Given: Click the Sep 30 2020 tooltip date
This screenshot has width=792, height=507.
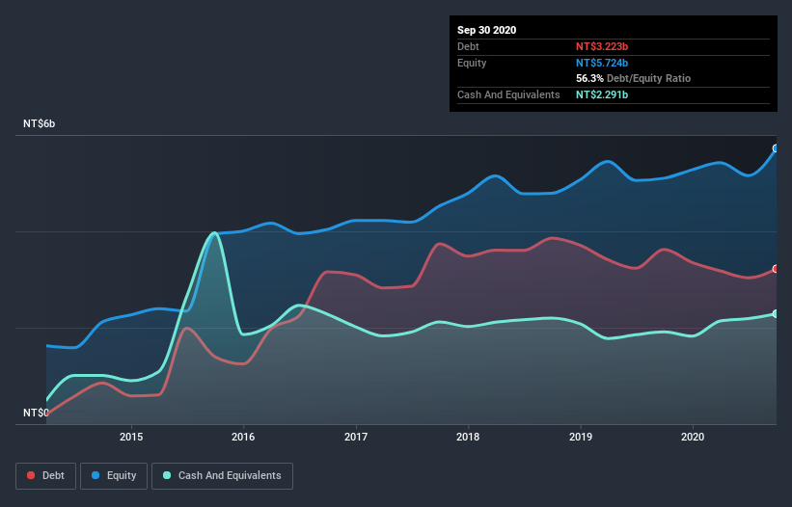Looking at the screenshot, I should [x=486, y=30].
